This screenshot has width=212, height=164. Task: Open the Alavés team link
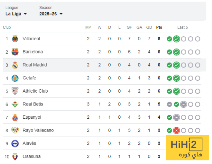coord(29,143)
